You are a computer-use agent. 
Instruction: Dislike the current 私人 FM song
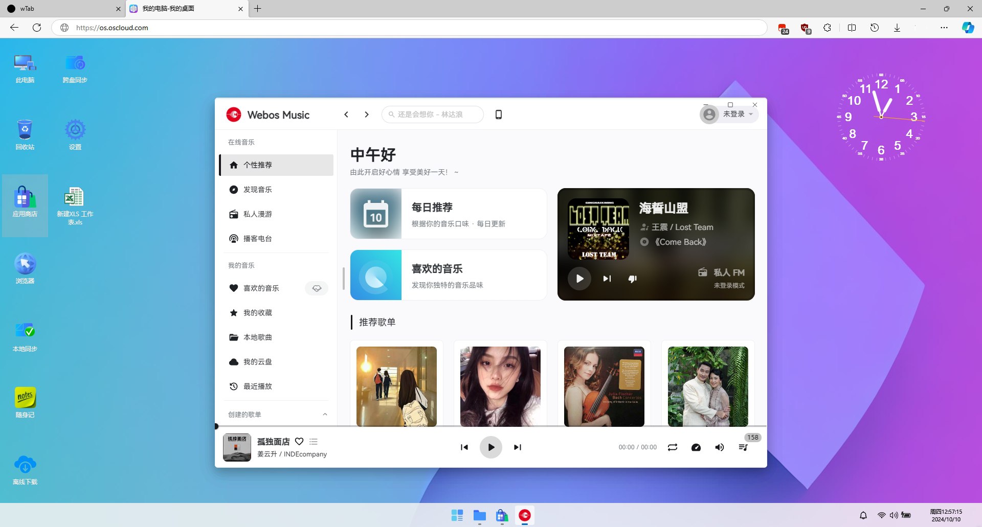[x=633, y=279]
